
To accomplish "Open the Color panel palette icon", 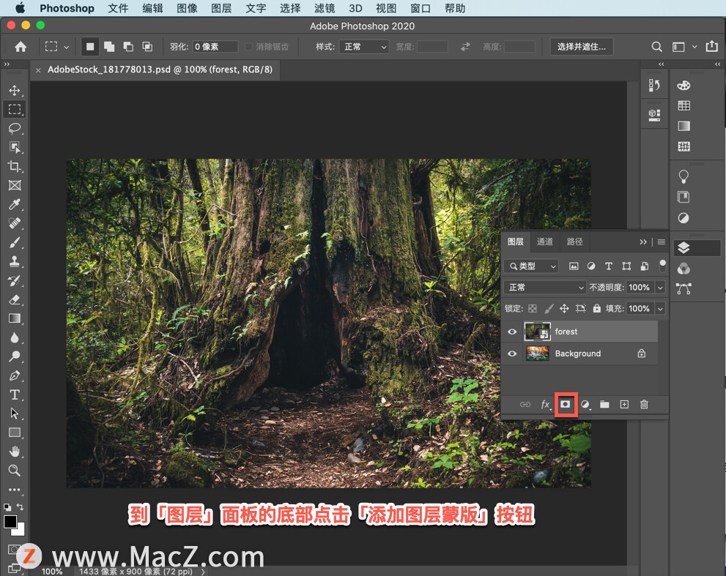I will (x=684, y=85).
